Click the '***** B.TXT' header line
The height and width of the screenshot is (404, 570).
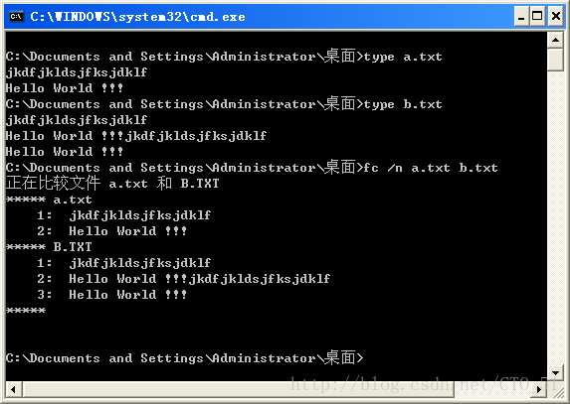click(49, 247)
